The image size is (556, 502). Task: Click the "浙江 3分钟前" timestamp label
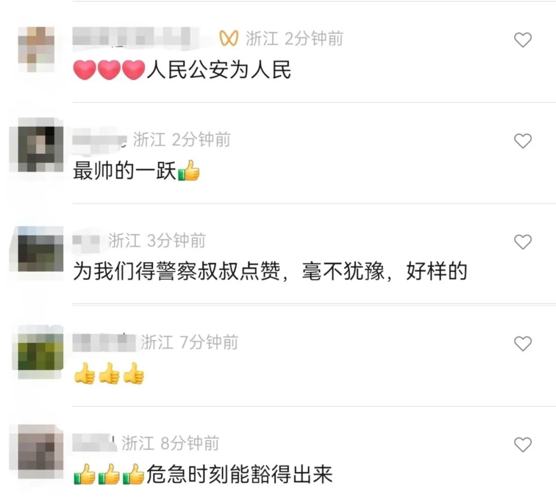coord(157,241)
